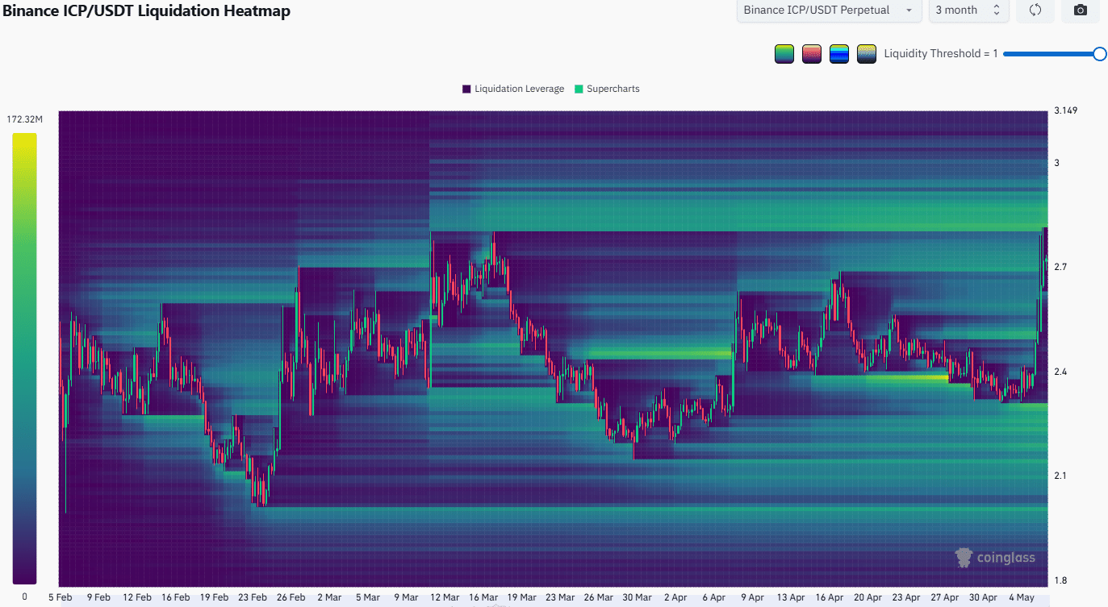Click the heatmap color scale bar
Viewport: 1108px width, 607px height.
coord(24,359)
